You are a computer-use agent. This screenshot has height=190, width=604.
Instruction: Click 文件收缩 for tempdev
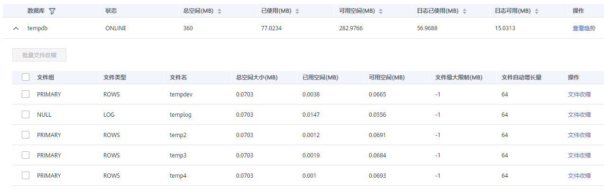tap(579, 94)
